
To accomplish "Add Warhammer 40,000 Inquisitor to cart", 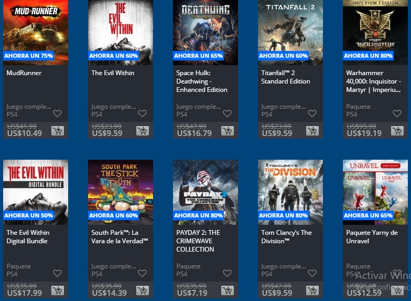I will click(397, 130).
